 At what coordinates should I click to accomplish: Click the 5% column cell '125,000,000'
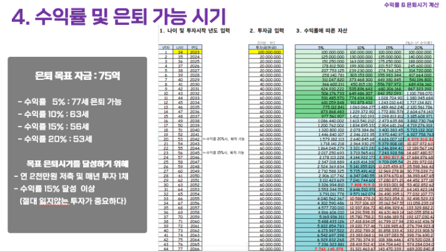(321, 57)
